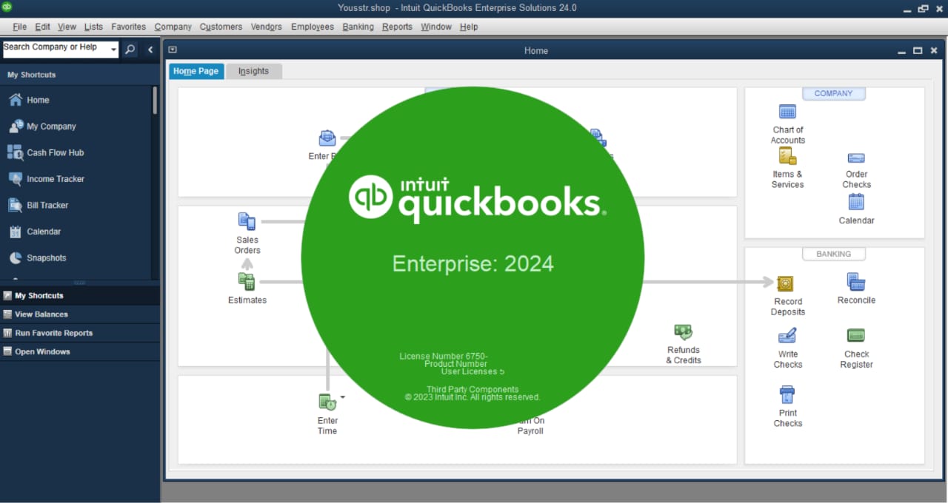Image resolution: width=948 pixels, height=503 pixels.
Task: Open the Reports menu
Action: [397, 27]
